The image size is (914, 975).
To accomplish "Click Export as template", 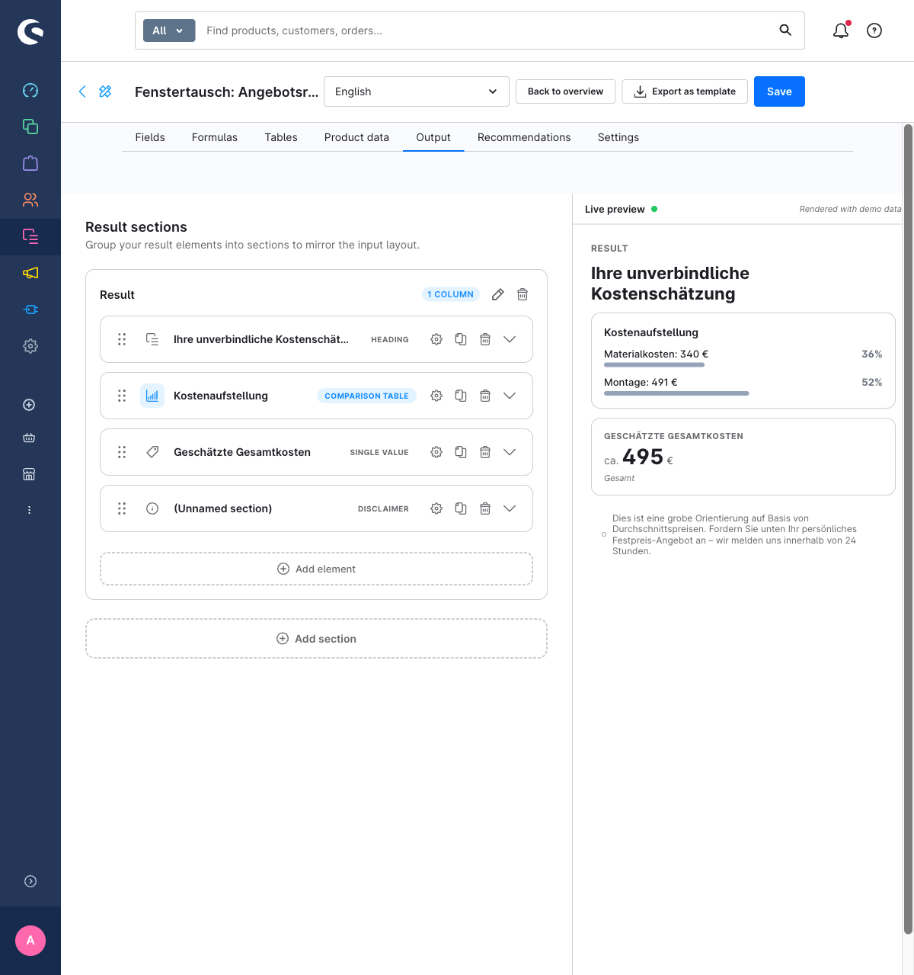I will tap(685, 91).
